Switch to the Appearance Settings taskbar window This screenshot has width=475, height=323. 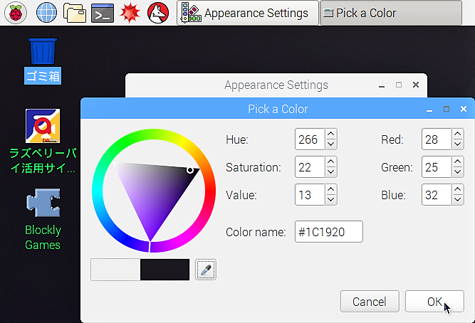click(x=248, y=13)
